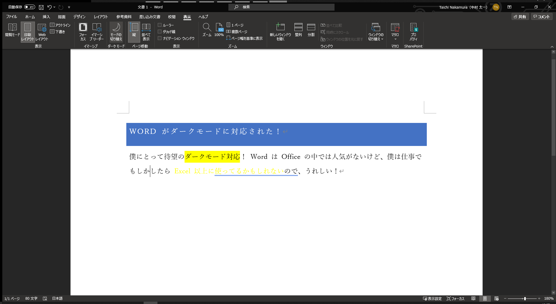Switch to the Mailings (差し込み文書) tab
This screenshot has height=304, width=556.
click(150, 17)
